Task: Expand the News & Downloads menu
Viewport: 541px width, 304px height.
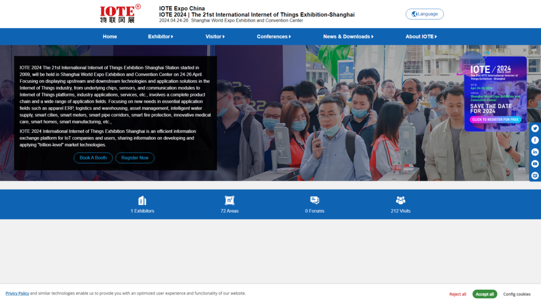Action: 348,36
